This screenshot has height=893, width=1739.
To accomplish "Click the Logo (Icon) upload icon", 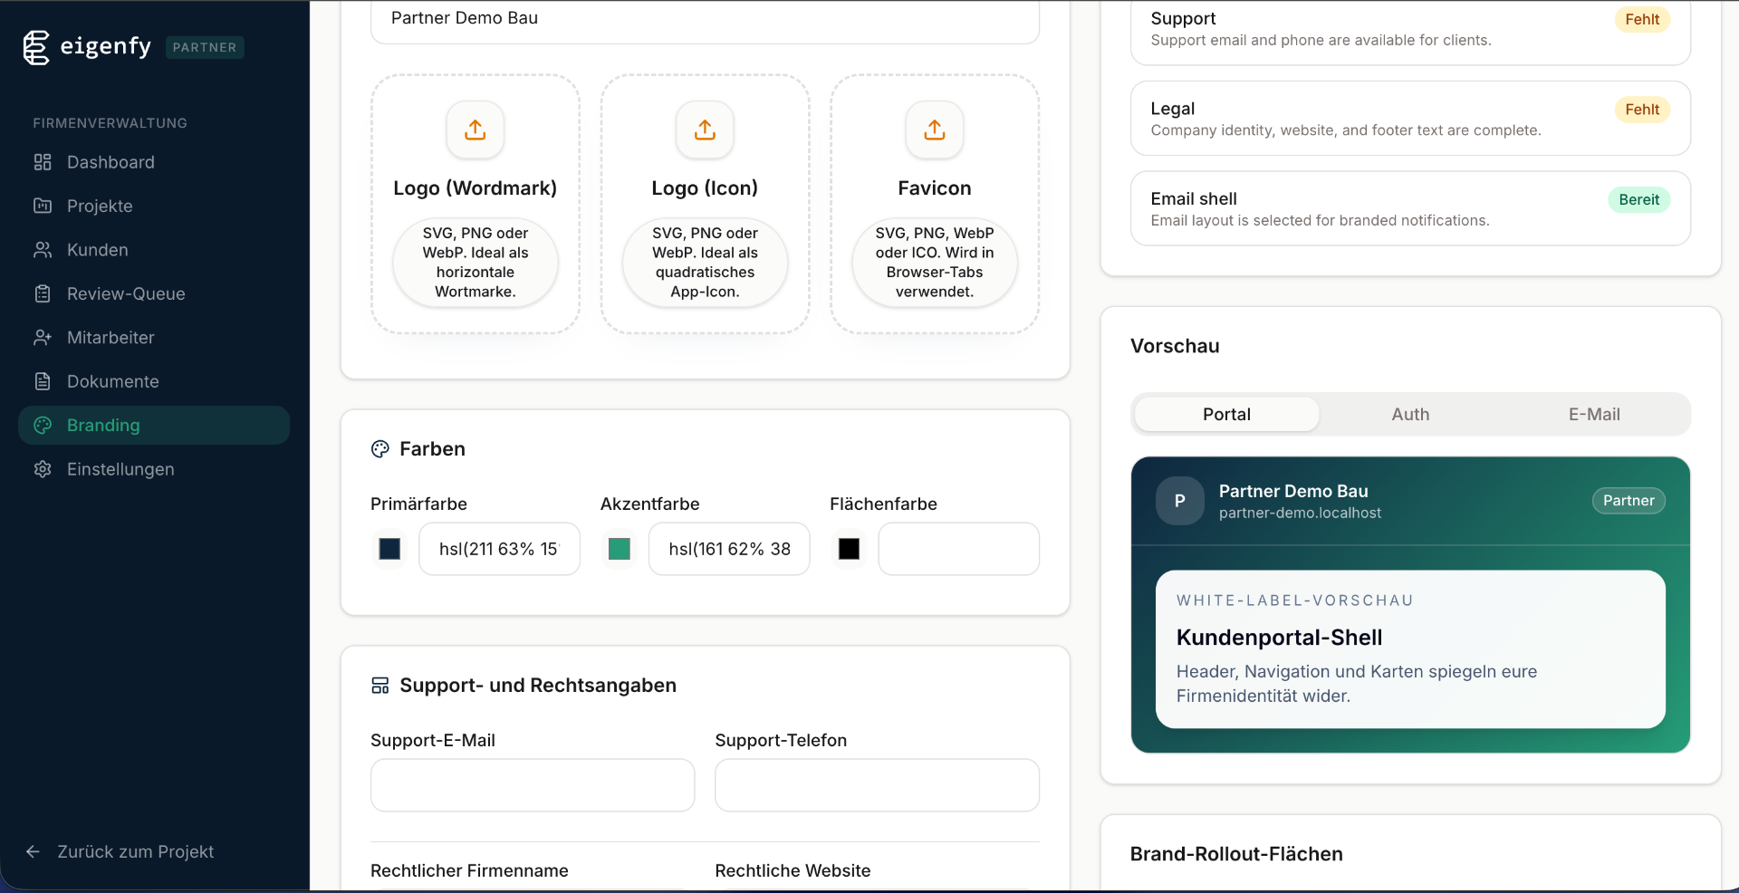I will point(705,130).
